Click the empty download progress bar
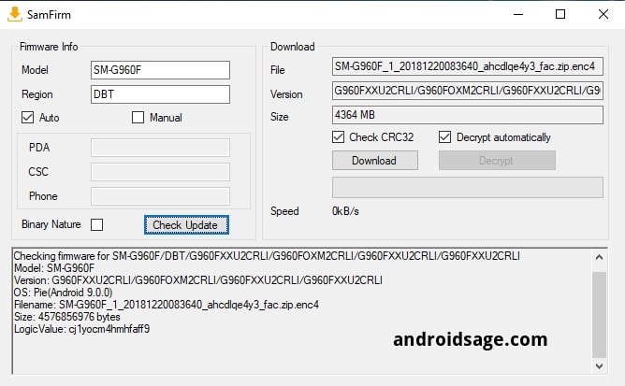 (x=468, y=188)
